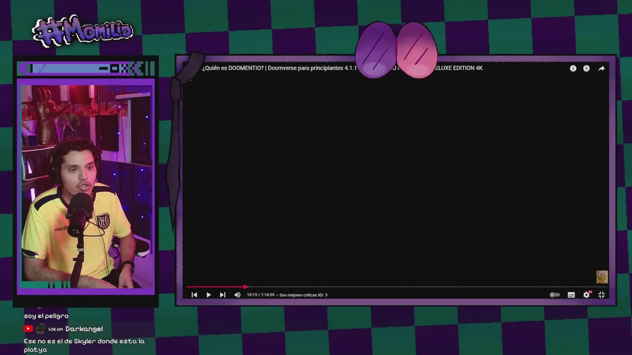Turn on subtitles with the captions icon

[571, 295]
